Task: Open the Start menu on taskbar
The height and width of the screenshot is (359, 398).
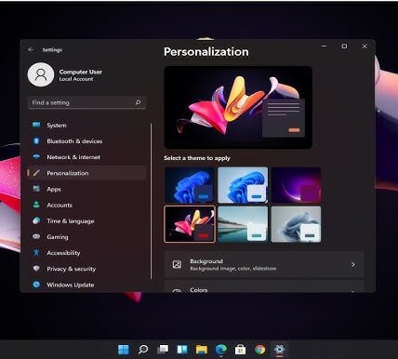Action: [124, 350]
